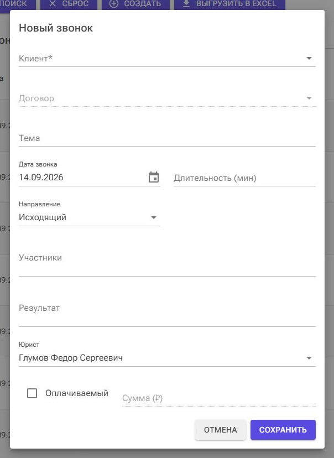Click the ПОИСК button behind the dialog
The width and height of the screenshot is (334, 458).
tap(18, 4)
